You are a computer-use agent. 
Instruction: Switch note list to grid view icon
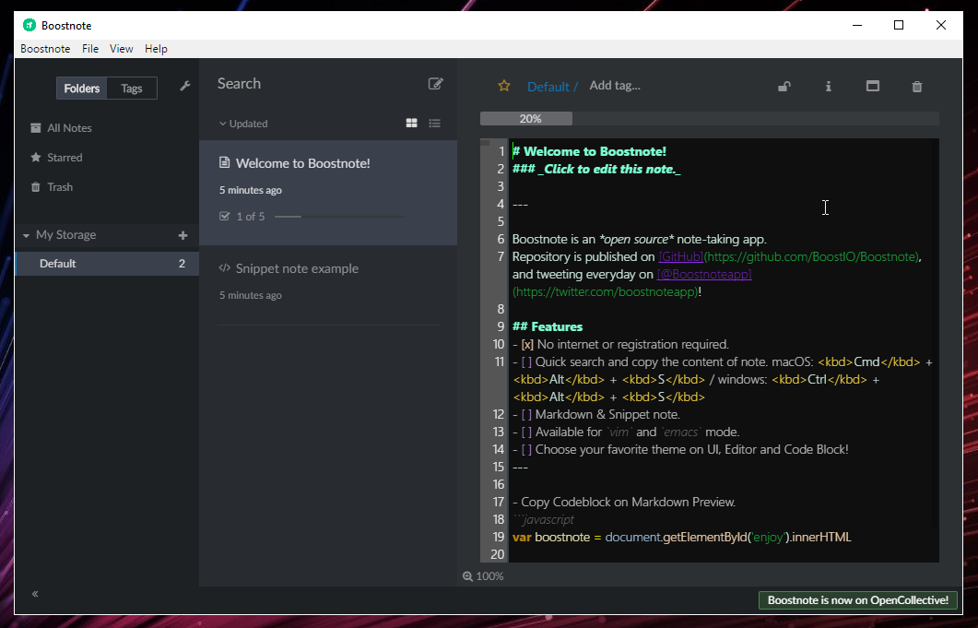pos(412,124)
